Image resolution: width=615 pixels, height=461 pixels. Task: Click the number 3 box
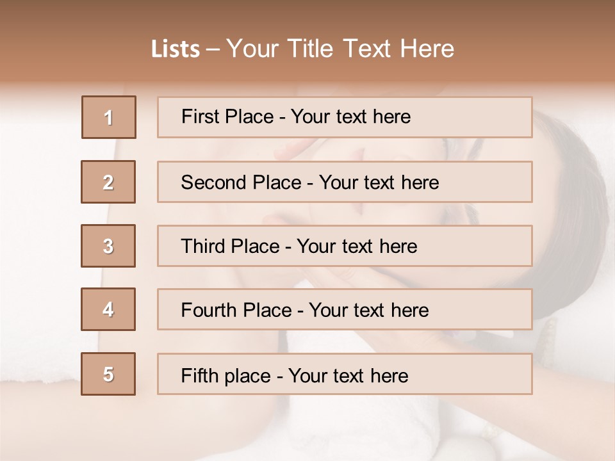click(x=108, y=246)
